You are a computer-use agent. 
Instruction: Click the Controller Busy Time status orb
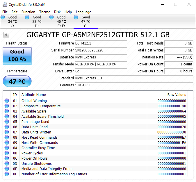7,148
